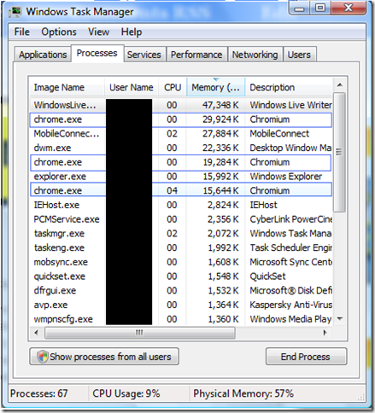Screen dimensions: 375x413
Task: Click the CPU Usage: 9% status entry
Action: (x=126, y=393)
